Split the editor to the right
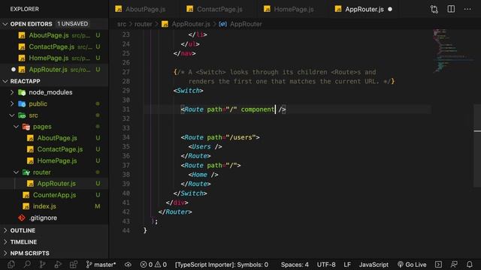Image resolution: width=481 pixels, height=270 pixels. coord(451,9)
